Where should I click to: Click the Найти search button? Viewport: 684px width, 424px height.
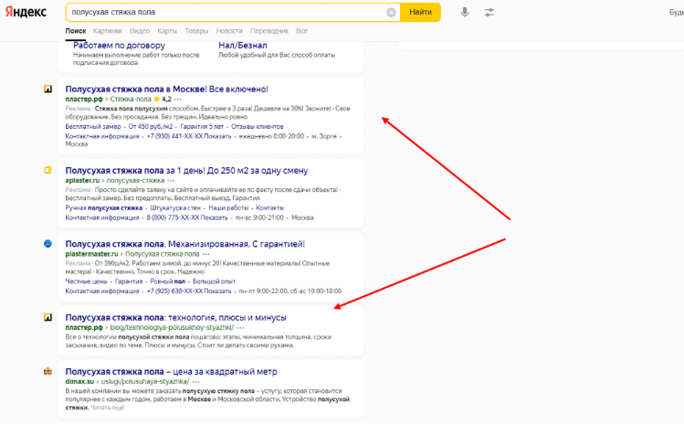pyautogui.click(x=420, y=12)
